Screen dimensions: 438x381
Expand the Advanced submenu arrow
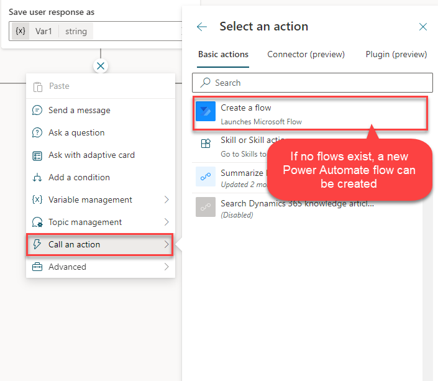167,267
